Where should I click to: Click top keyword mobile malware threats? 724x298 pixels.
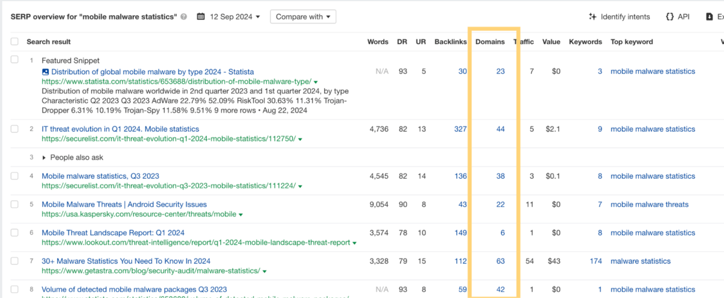pyautogui.click(x=649, y=205)
